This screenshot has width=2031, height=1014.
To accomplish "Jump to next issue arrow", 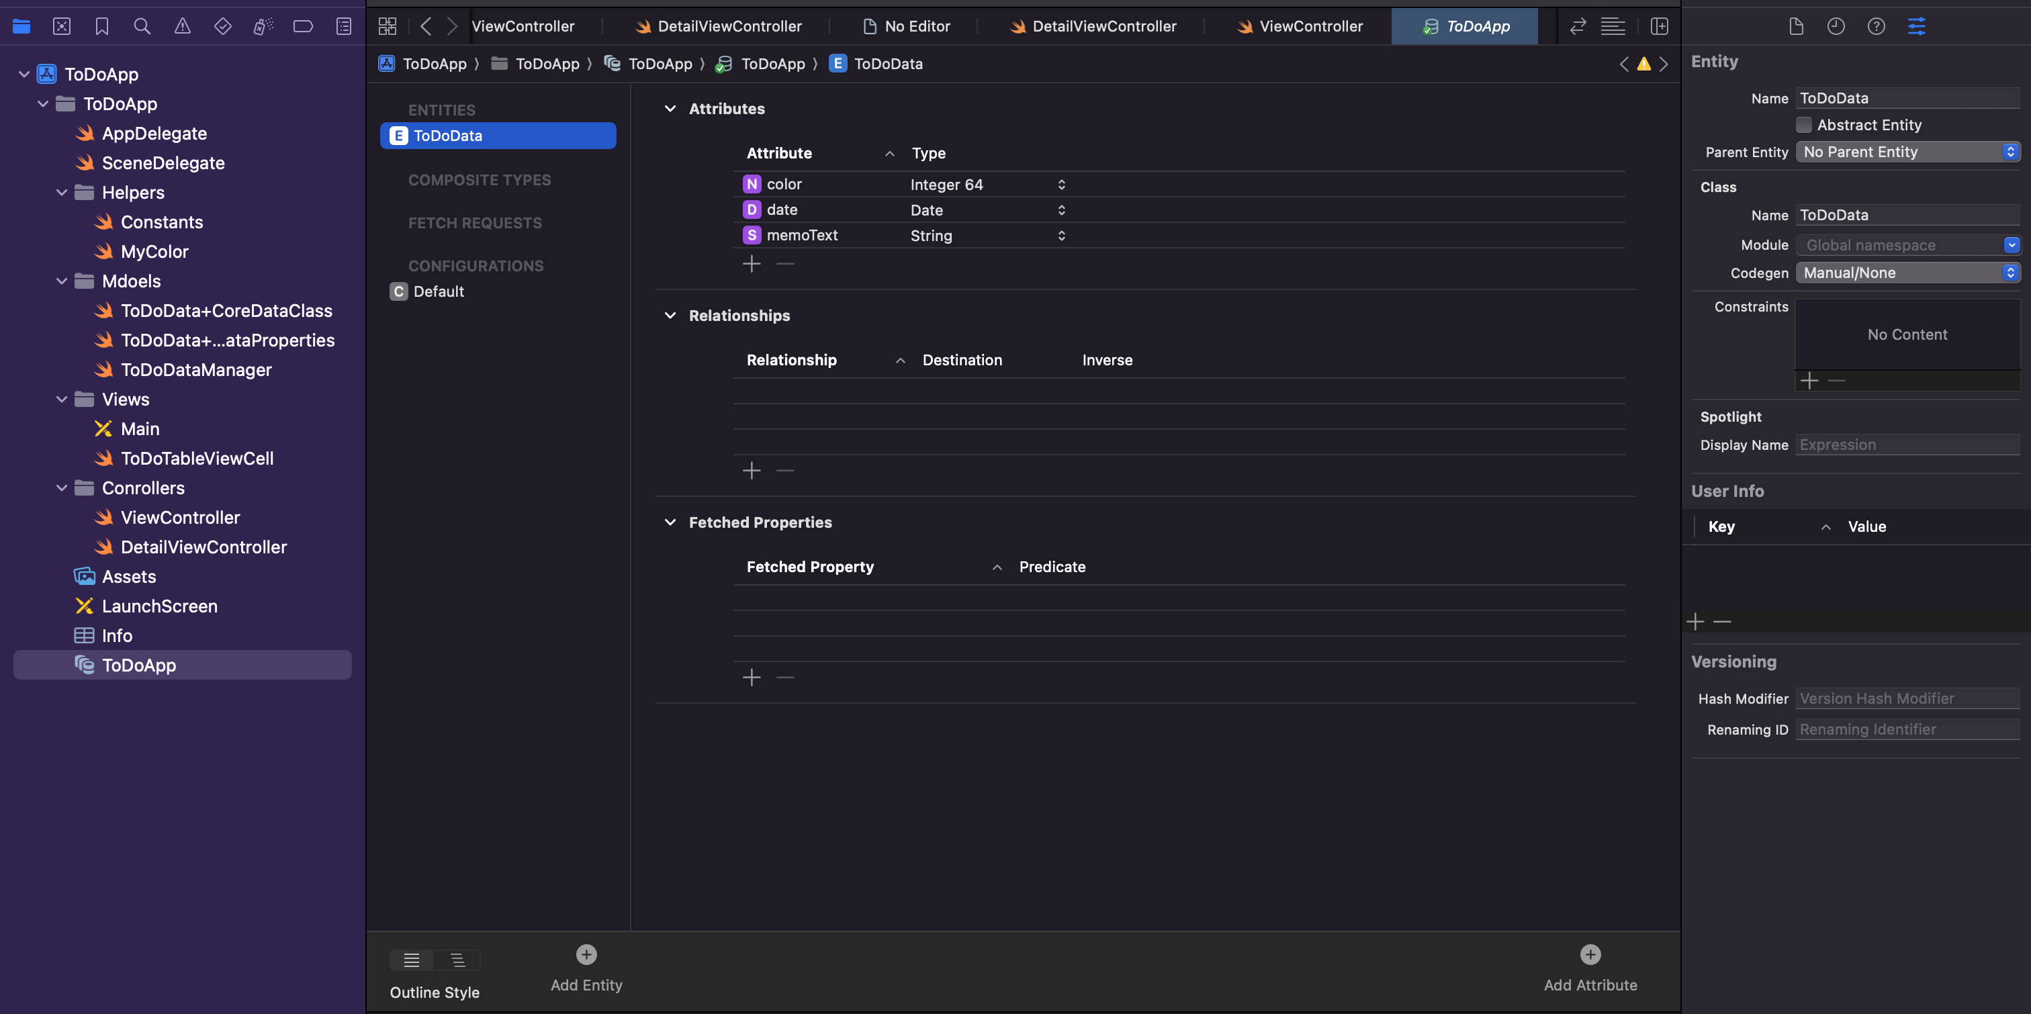I will click(1664, 64).
